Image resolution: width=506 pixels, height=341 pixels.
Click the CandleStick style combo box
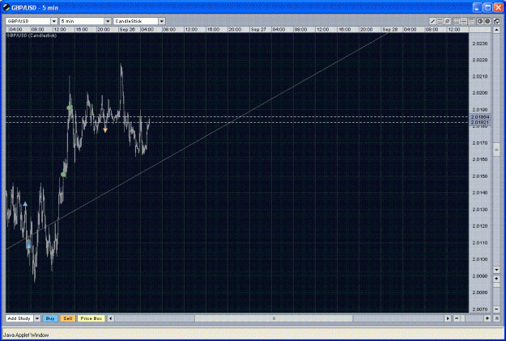click(x=139, y=21)
